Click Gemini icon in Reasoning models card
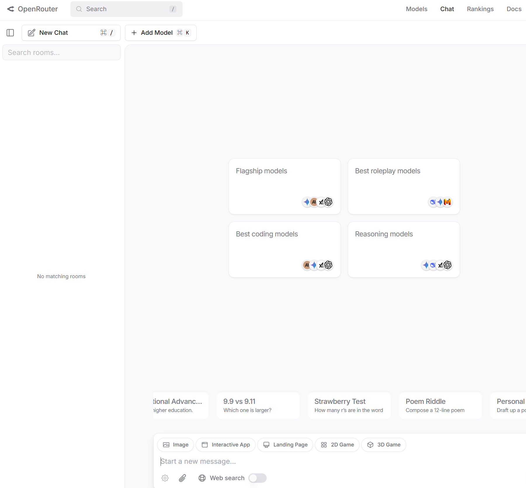 click(x=426, y=265)
